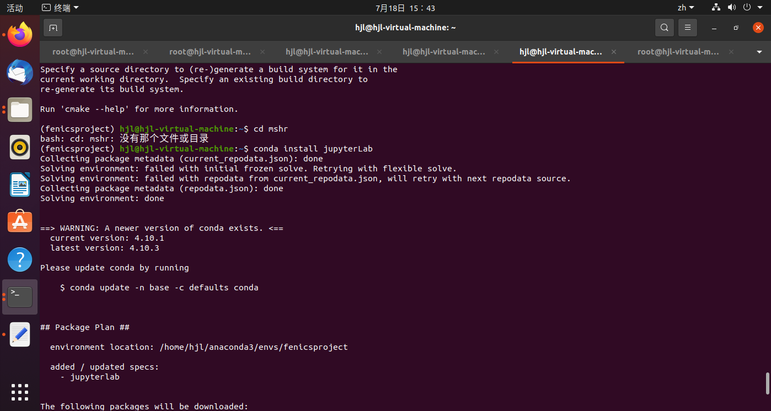This screenshot has height=411, width=771.
Task: Show the Applications grid
Action: (x=19, y=392)
